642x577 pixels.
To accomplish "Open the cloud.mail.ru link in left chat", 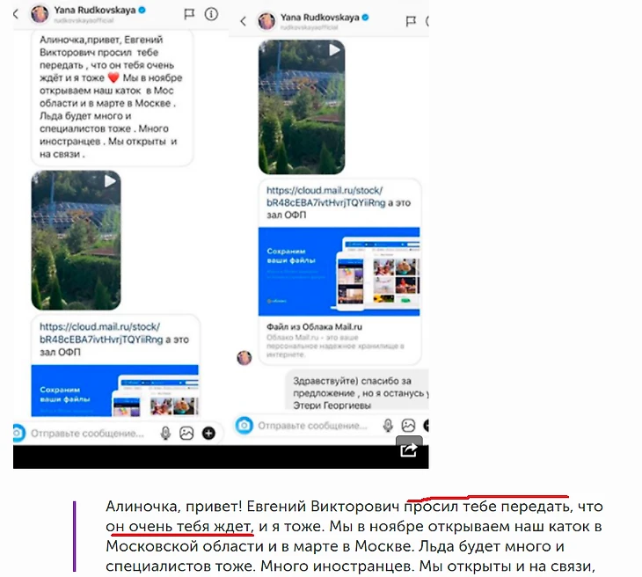I will (x=100, y=333).
